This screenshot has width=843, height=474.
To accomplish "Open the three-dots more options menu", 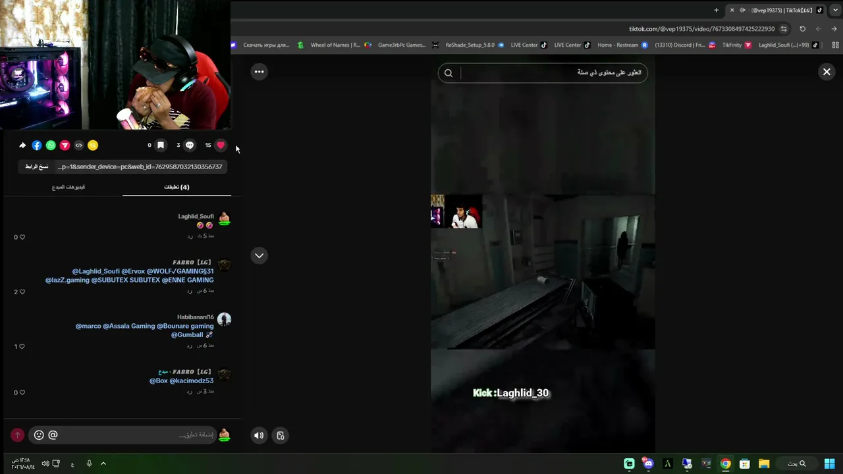I will 259,72.
